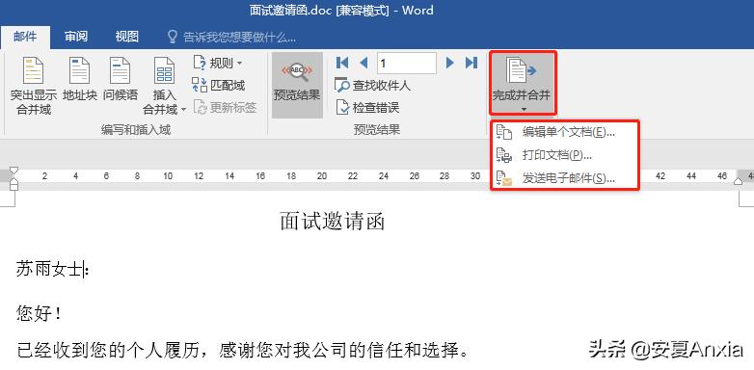Screen dimensions: 754x370
Task: Click the salutation text 苏雨女士
Action: 49,269
